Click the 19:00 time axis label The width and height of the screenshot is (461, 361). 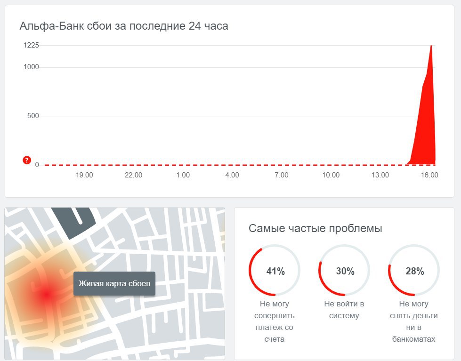click(x=84, y=175)
